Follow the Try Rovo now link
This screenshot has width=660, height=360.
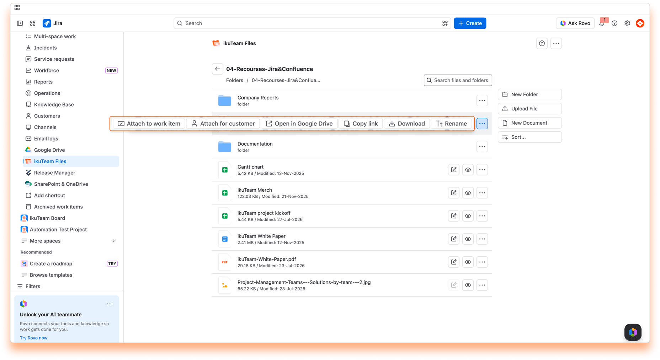[x=33, y=338]
